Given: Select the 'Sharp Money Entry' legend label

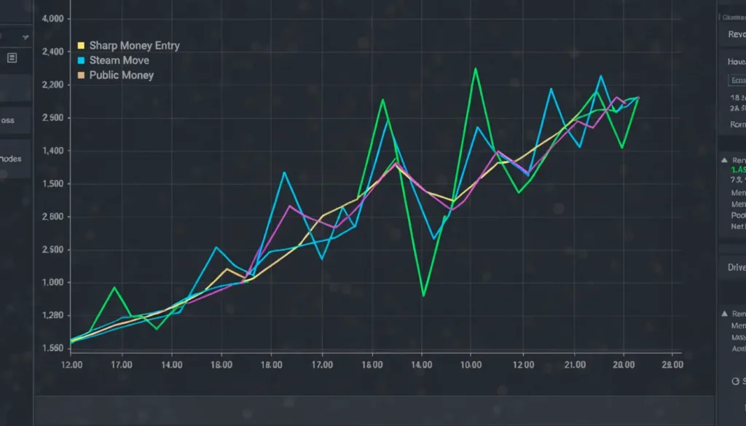Looking at the screenshot, I should [135, 46].
